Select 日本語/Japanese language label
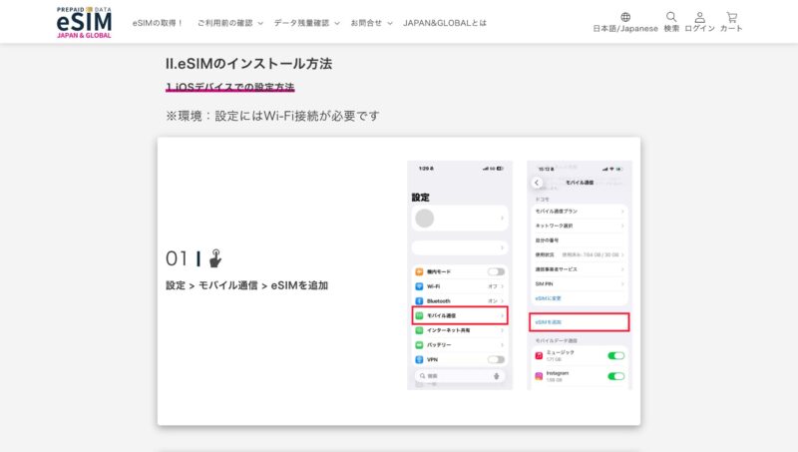This screenshot has height=452, width=798. click(x=625, y=29)
